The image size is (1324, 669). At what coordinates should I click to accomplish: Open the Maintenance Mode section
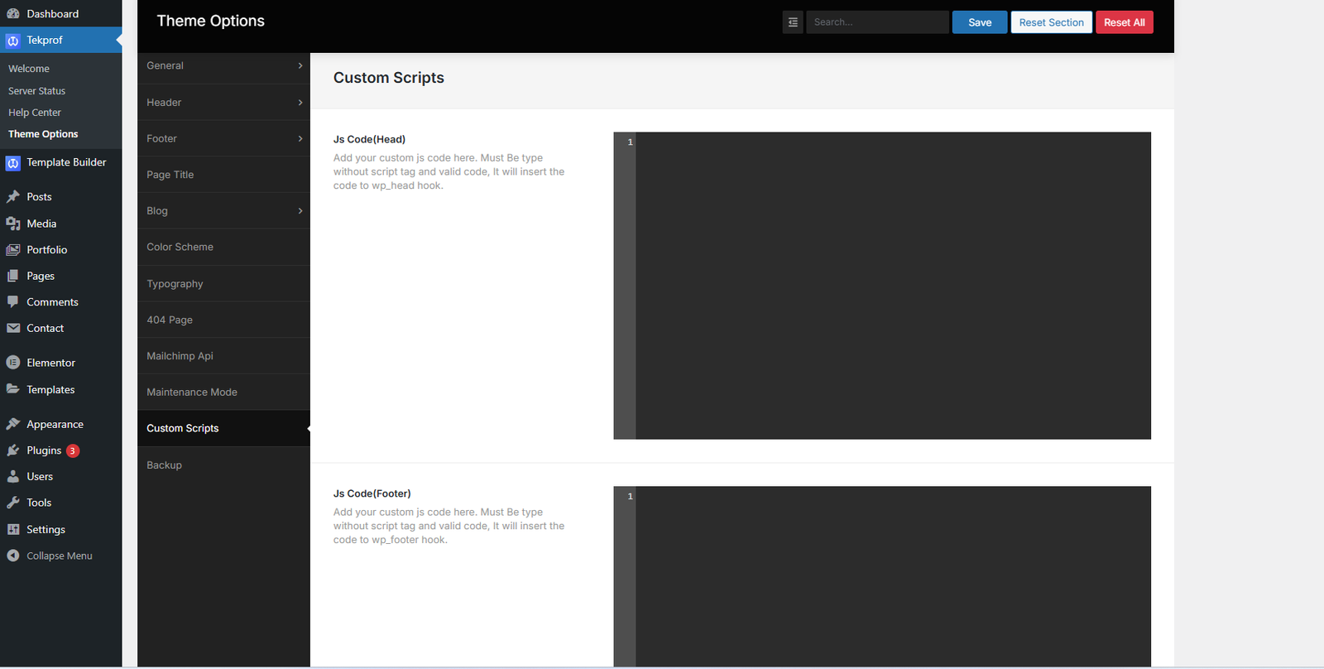pos(192,392)
